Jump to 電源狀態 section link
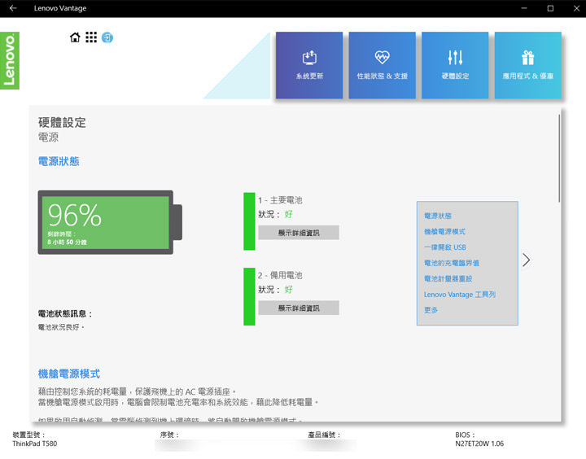 (438, 216)
